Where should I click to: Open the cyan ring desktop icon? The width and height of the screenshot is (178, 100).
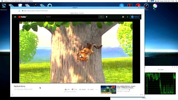[x=50, y=5]
